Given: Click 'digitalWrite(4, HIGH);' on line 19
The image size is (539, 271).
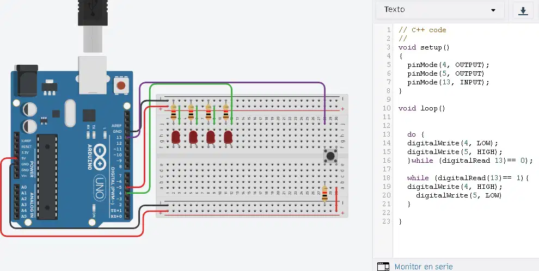Looking at the screenshot, I should (x=455, y=187).
